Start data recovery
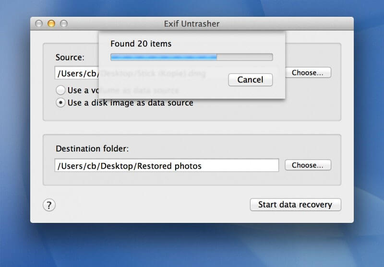 point(295,204)
